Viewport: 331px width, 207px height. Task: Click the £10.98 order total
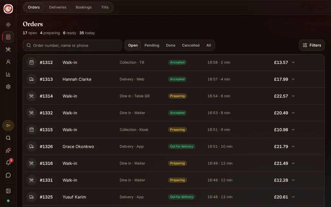(281, 130)
